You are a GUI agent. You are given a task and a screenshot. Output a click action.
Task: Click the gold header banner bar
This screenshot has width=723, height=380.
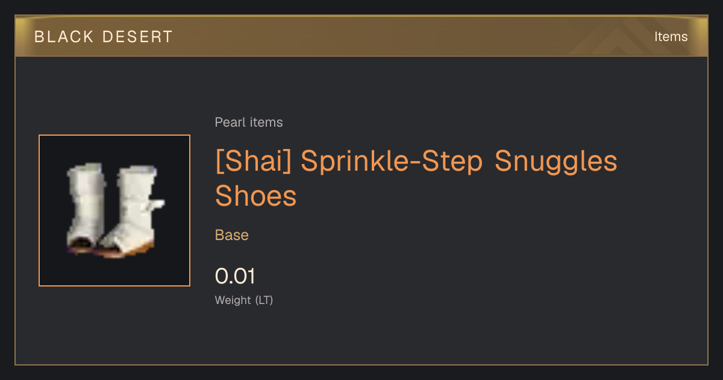[361, 36]
